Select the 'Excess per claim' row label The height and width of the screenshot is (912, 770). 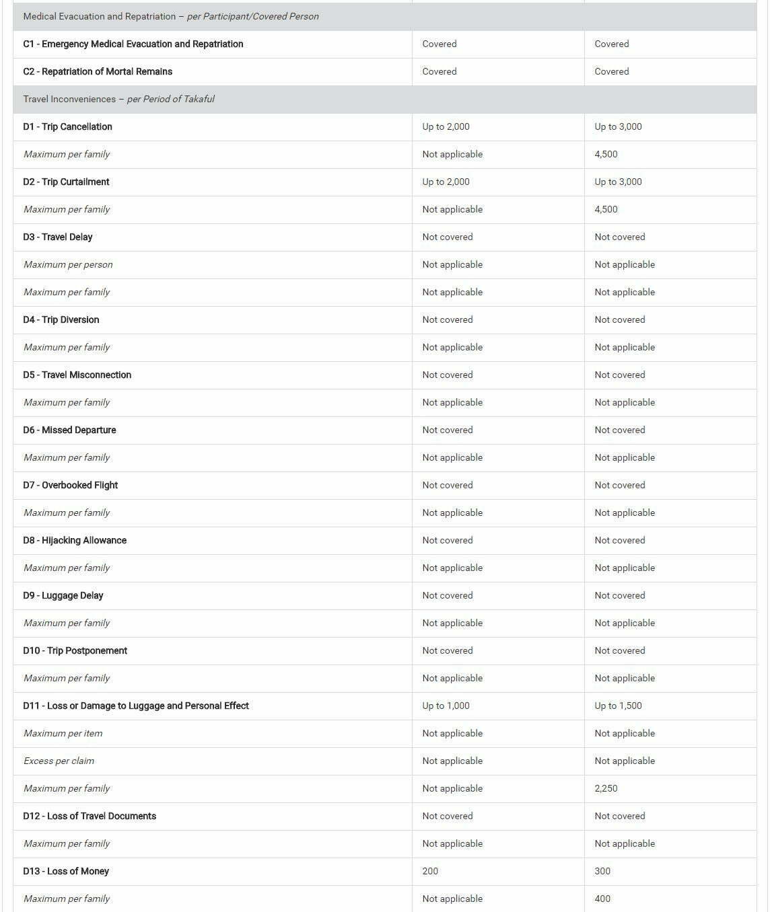click(59, 761)
